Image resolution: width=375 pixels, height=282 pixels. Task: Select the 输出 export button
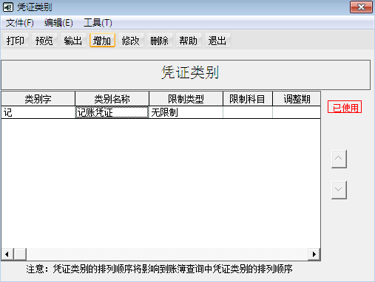pos(73,41)
